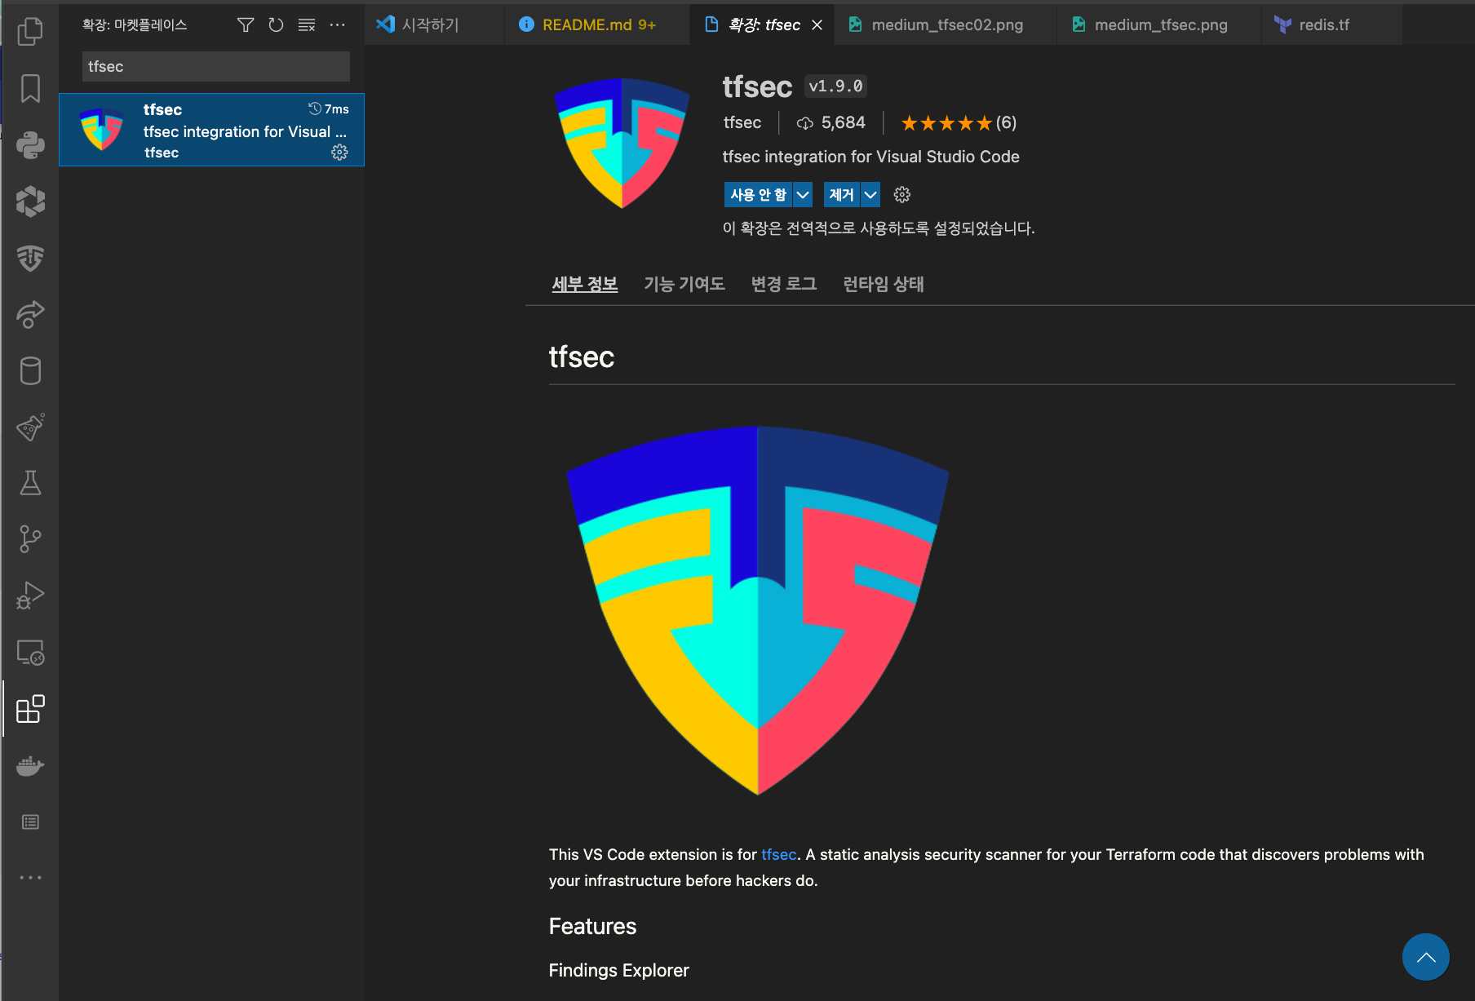Open the tfsec hyperlink in description
The height and width of the screenshot is (1001, 1475).
point(779,854)
